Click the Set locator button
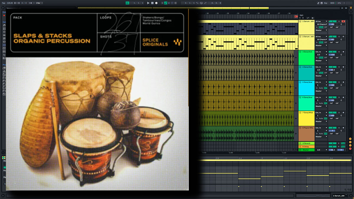The image size is (354, 199). point(301,15)
